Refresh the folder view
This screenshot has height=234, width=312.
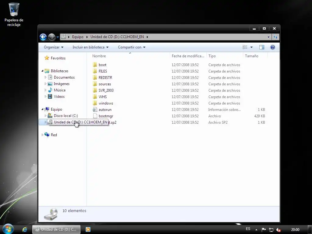[275, 37]
